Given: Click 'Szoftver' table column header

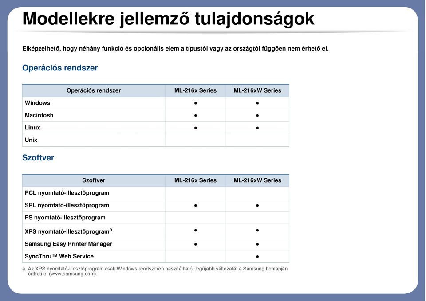Looking at the screenshot, I should click(x=94, y=180).
